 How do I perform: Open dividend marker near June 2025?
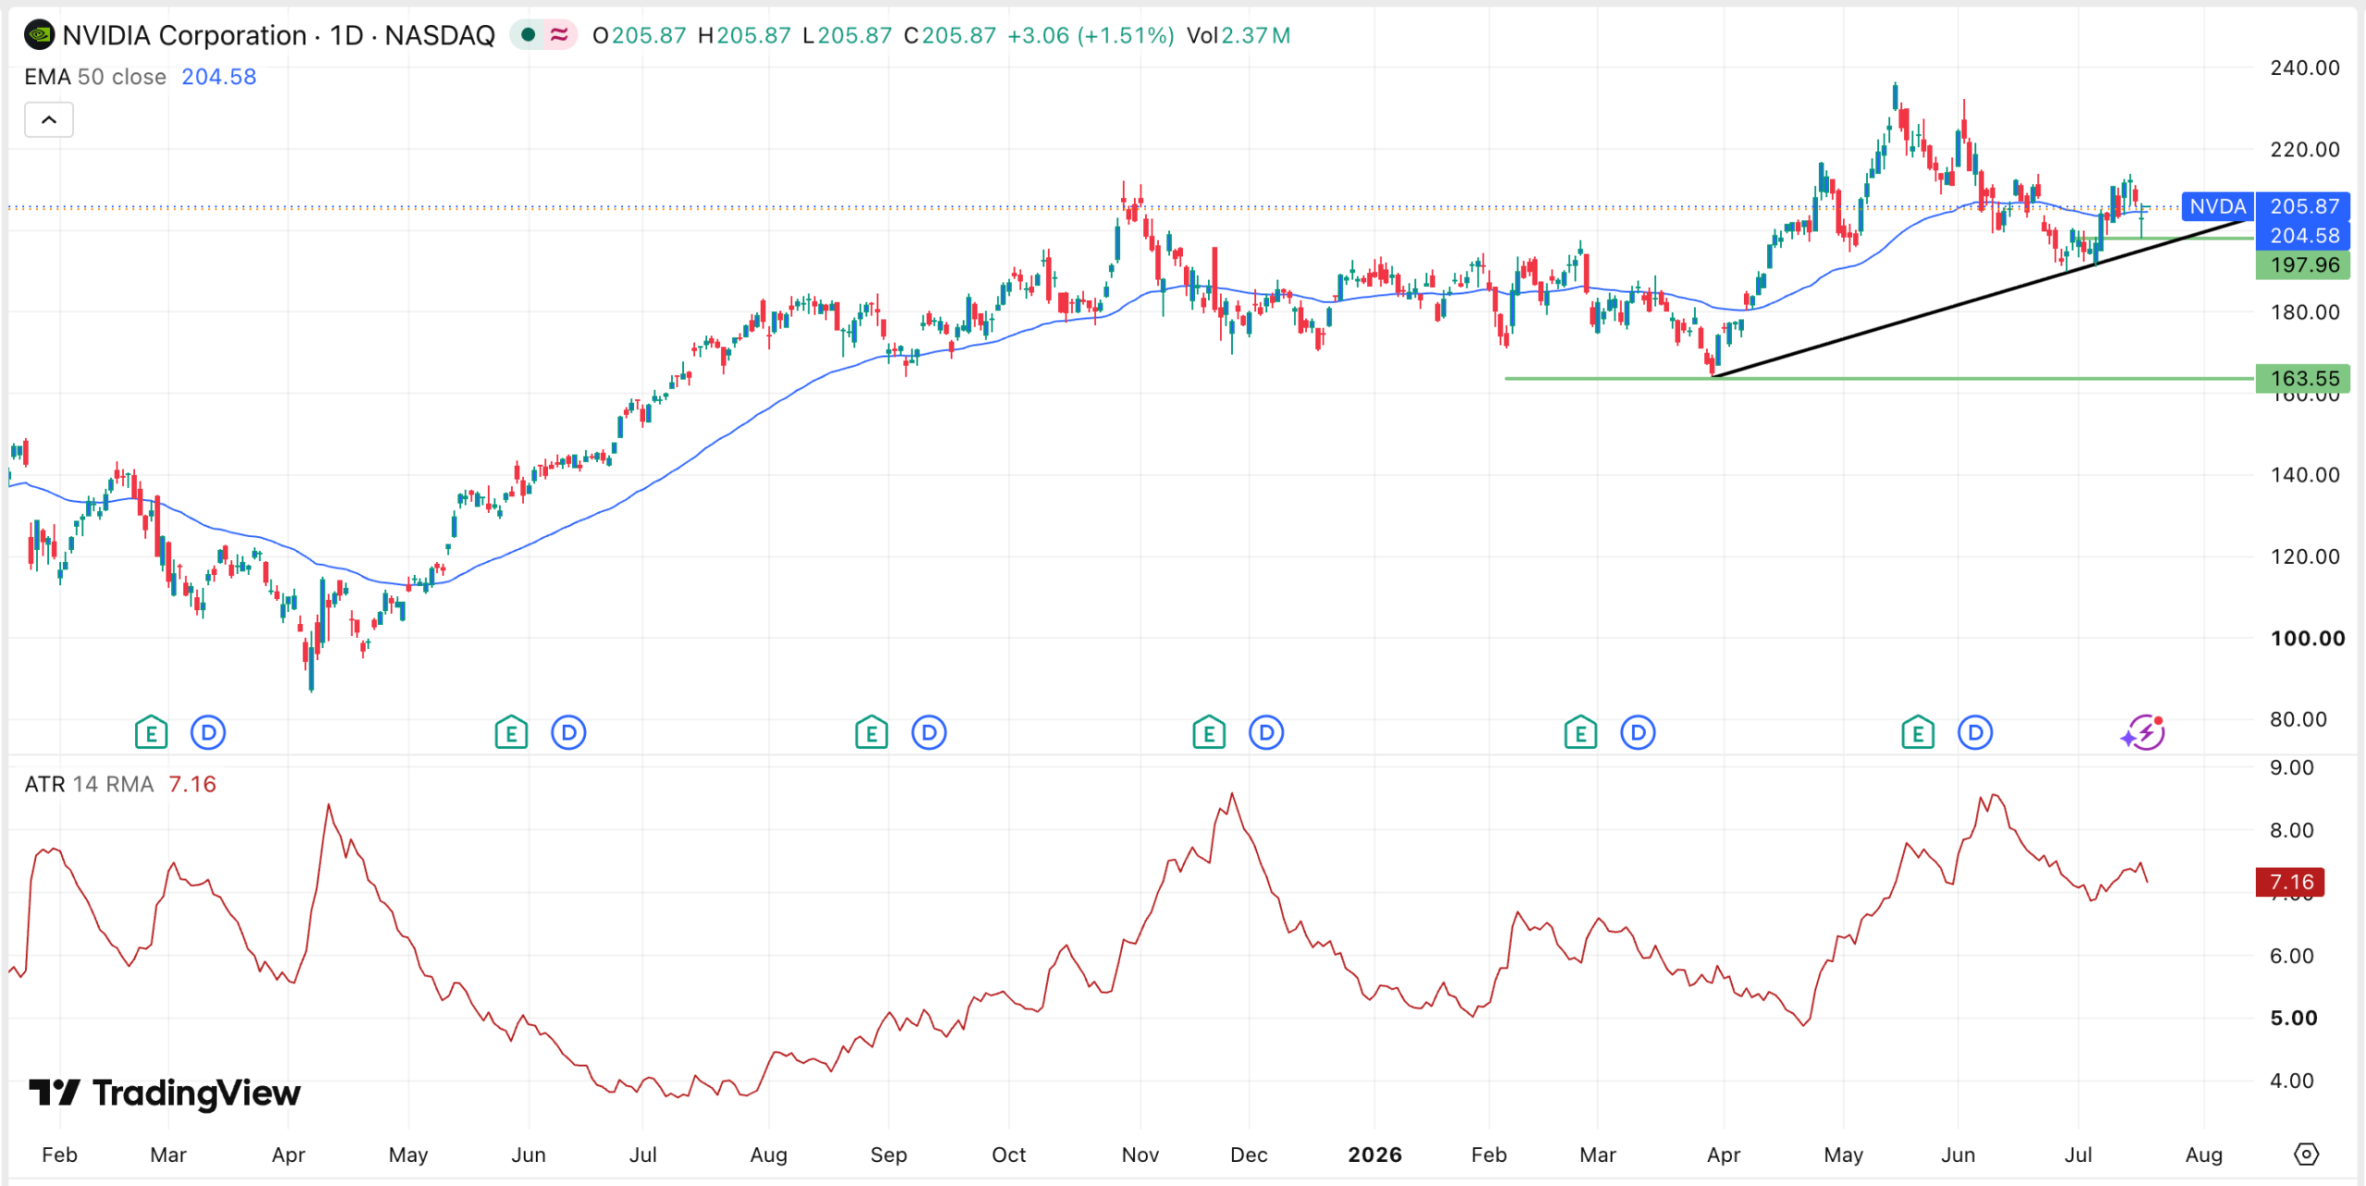coord(569,733)
